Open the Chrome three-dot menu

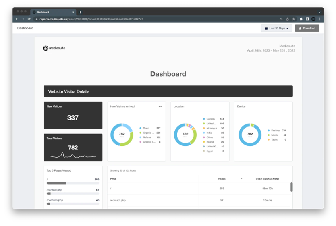(x=319, y=19)
